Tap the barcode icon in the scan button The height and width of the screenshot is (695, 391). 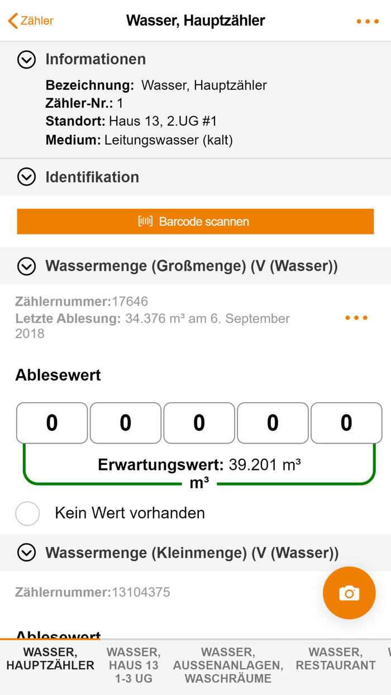point(145,221)
